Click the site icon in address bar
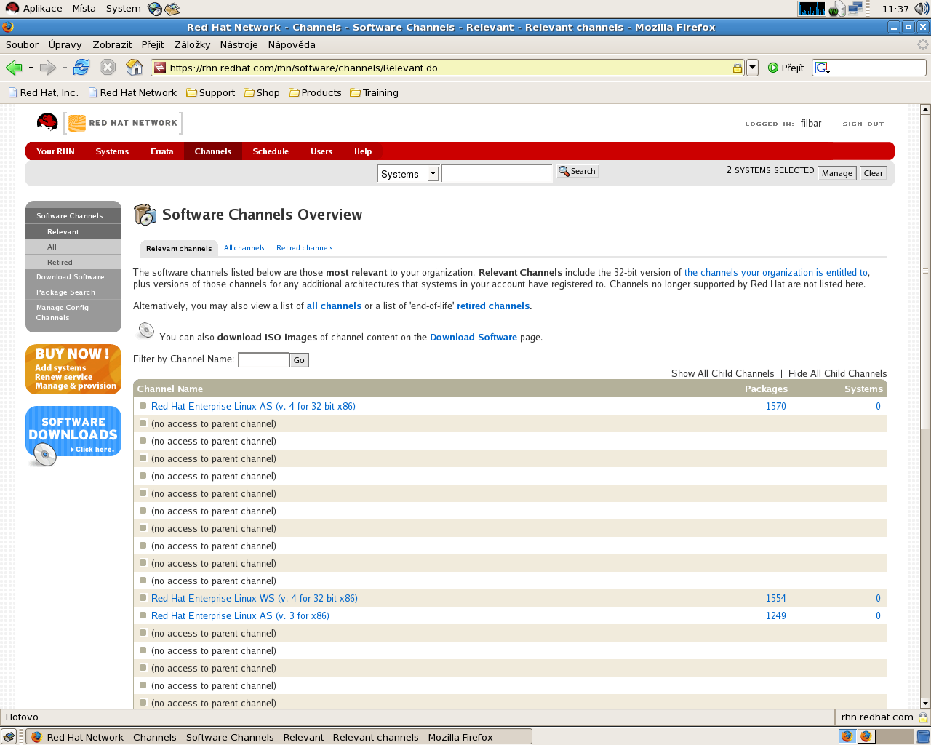Image resolution: width=931 pixels, height=745 pixels. 160,68
